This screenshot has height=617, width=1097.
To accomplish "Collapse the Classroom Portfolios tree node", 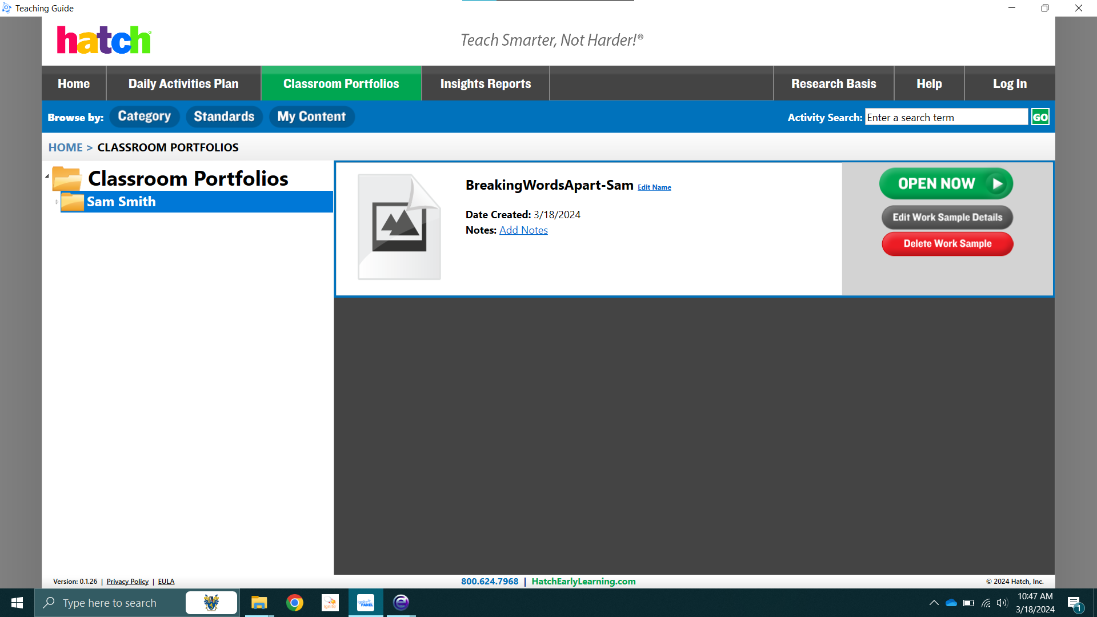I will 48,176.
